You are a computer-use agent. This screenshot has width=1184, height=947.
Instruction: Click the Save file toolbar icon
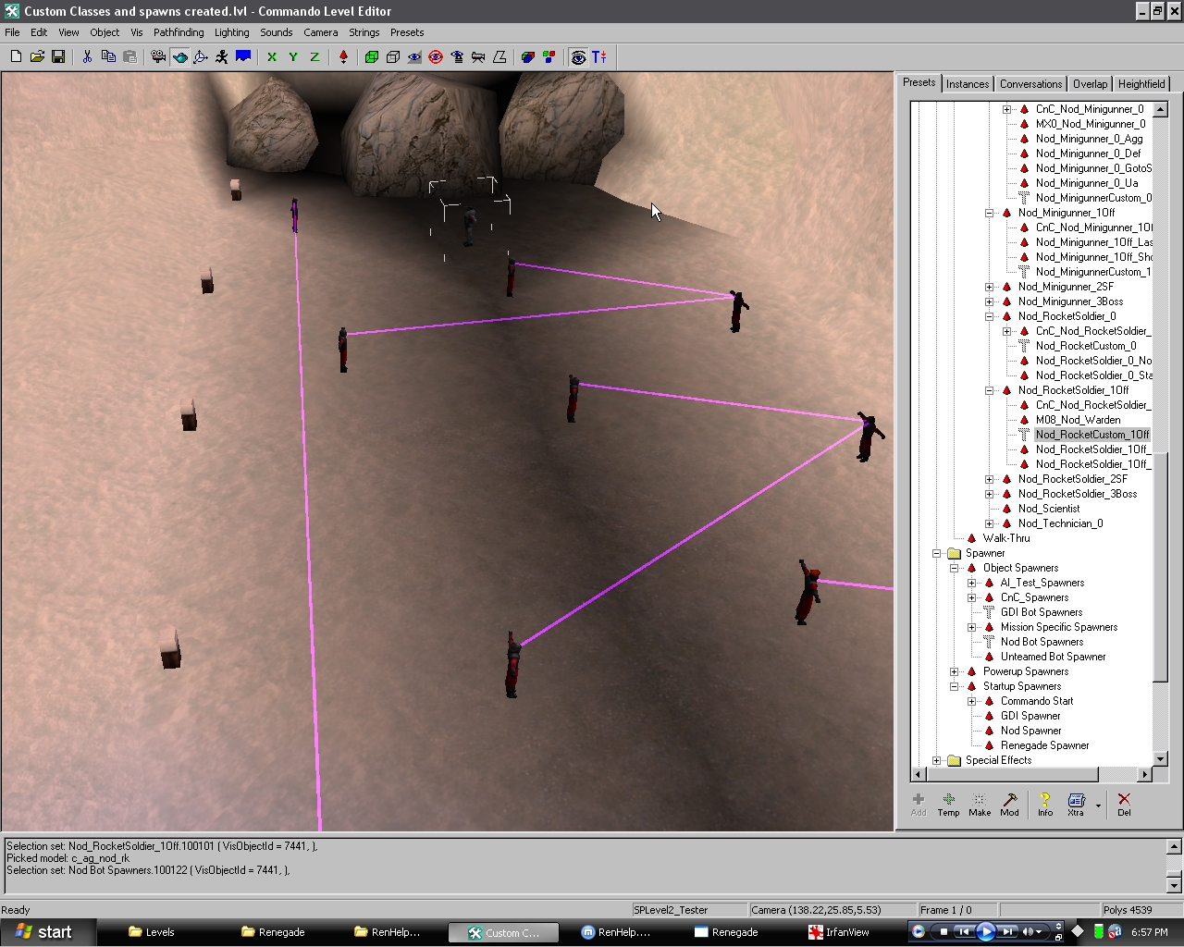57,57
